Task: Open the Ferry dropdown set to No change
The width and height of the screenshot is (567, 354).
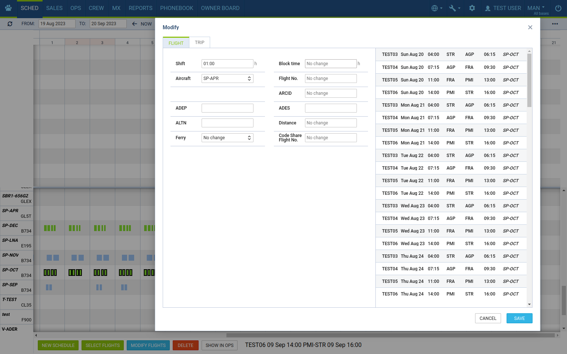Action: pyautogui.click(x=227, y=137)
